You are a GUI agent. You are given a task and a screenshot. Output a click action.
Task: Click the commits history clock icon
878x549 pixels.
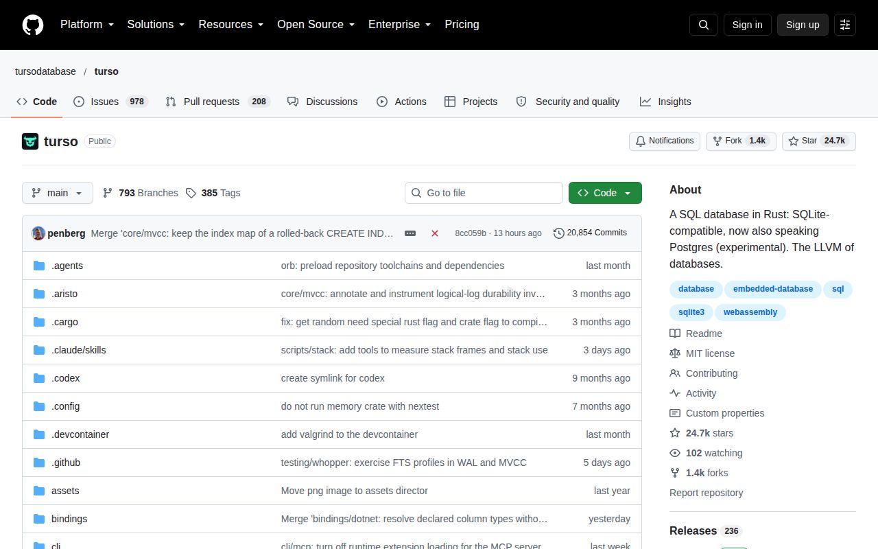click(559, 233)
